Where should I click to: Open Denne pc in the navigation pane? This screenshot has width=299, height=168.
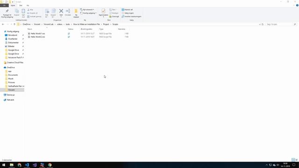[x=11, y=95]
